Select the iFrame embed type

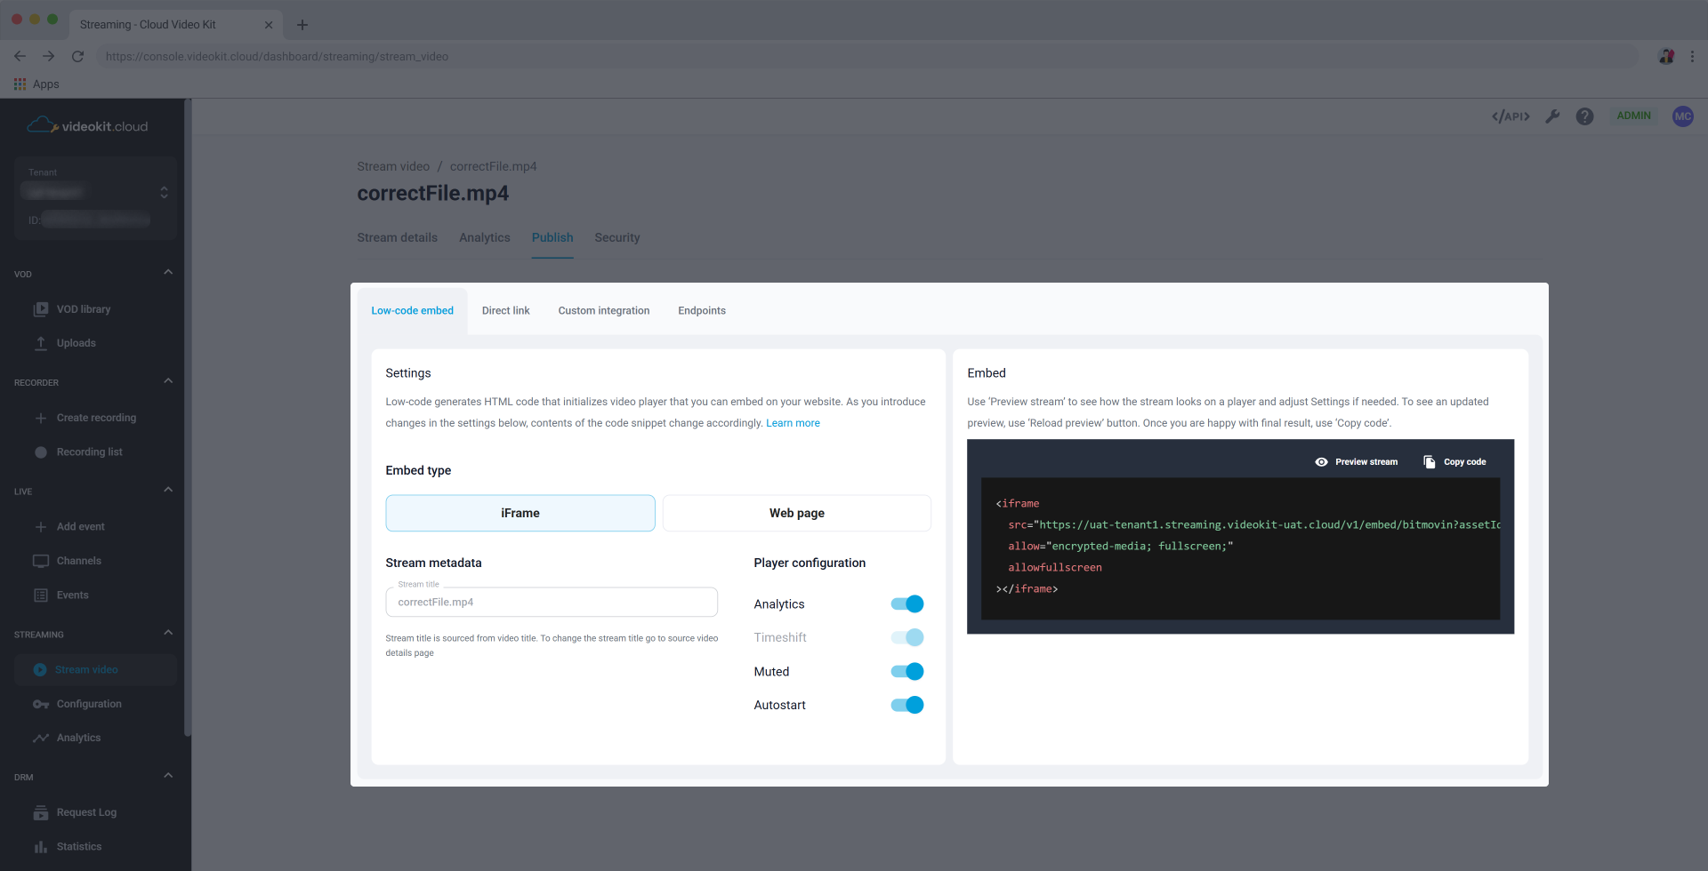pyautogui.click(x=520, y=514)
